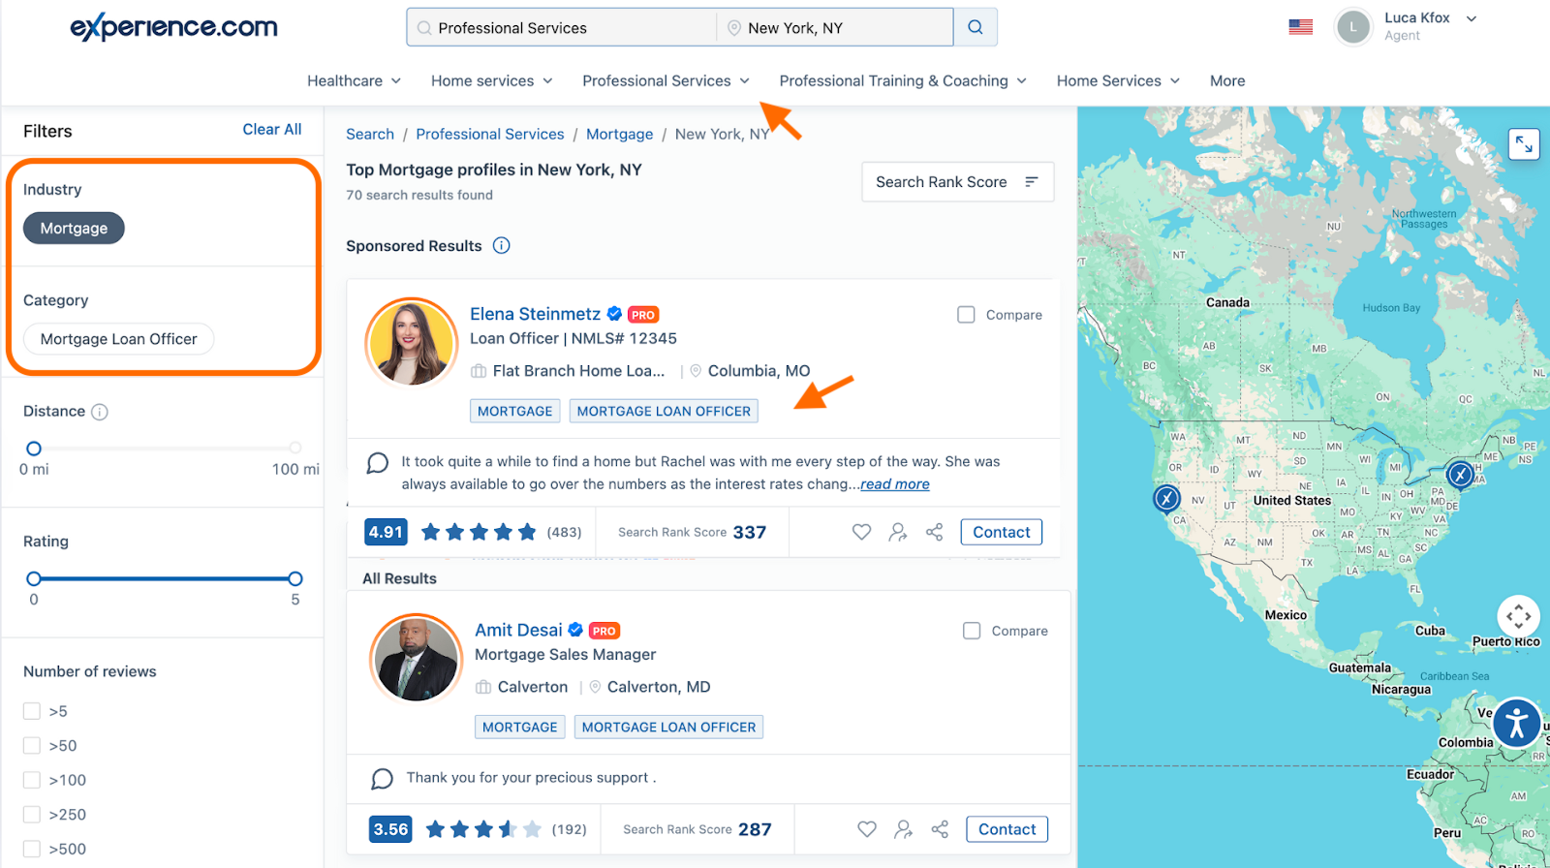Expand the map to fullscreen
Viewport: 1550px width, 868px height.
[1524, 144]
